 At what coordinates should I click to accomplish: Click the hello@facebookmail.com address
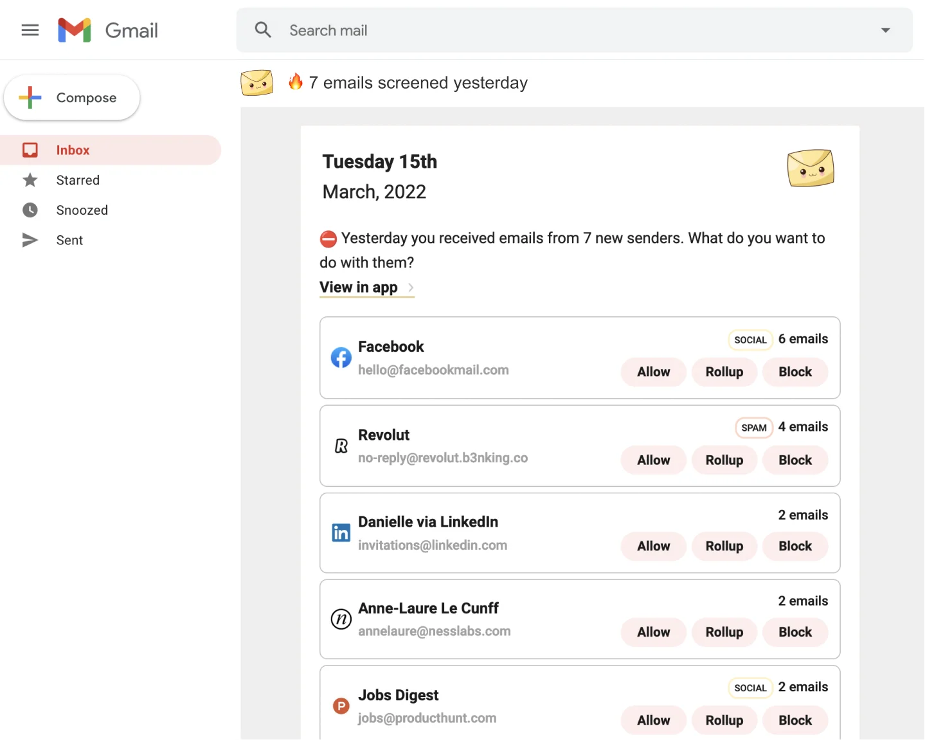(x=433, y=370)
